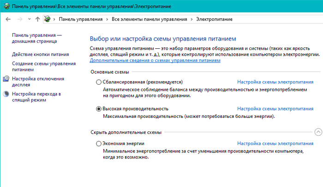Expand the breadcrumb chevron after 'Панель управления'
Image resolution: width=323 pixels, height=187 pixels.
click(107, 19)
